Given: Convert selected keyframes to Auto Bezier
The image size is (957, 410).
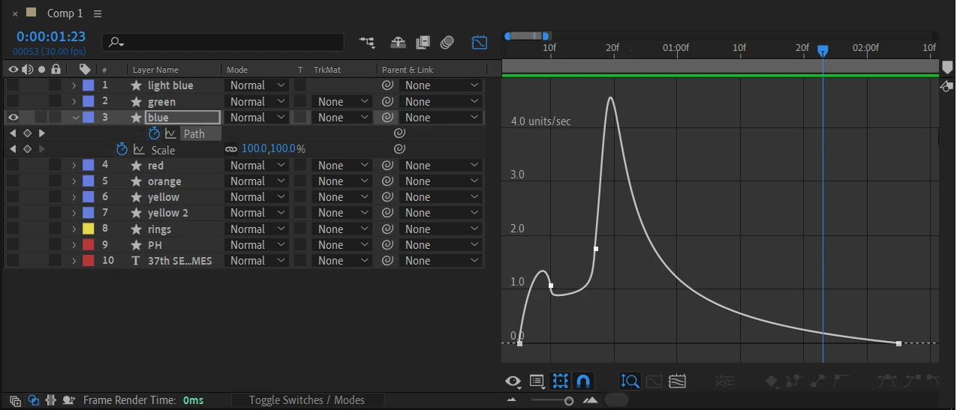Looking at the screenshot, I should (841, 381).
